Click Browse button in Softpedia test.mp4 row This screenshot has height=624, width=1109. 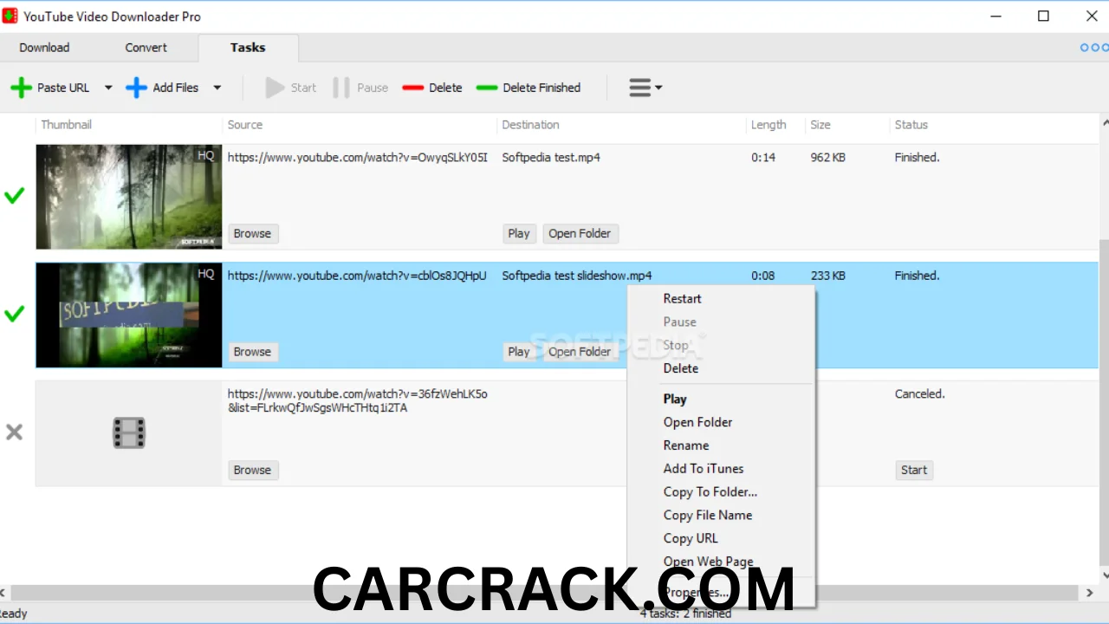pyautogui.click(x=252, y=233)
